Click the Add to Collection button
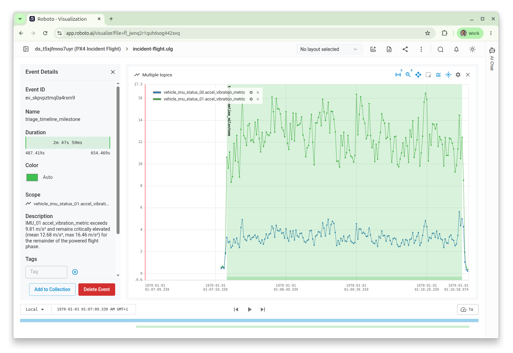 tap(52, 289)
